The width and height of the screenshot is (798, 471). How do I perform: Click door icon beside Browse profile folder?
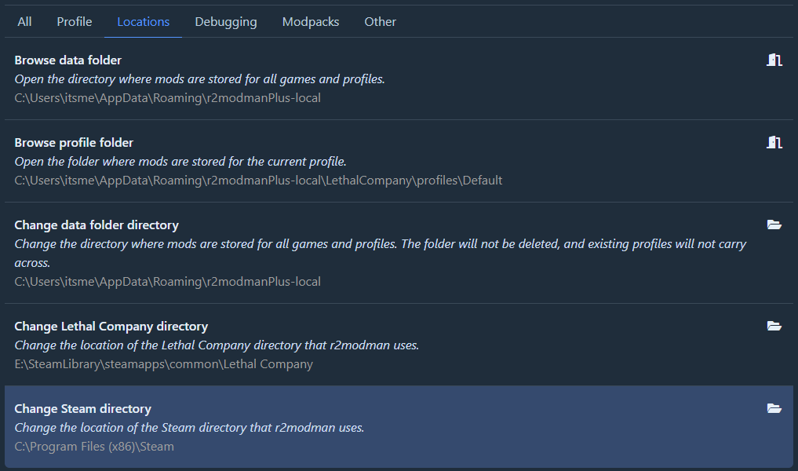click(774, 142)
